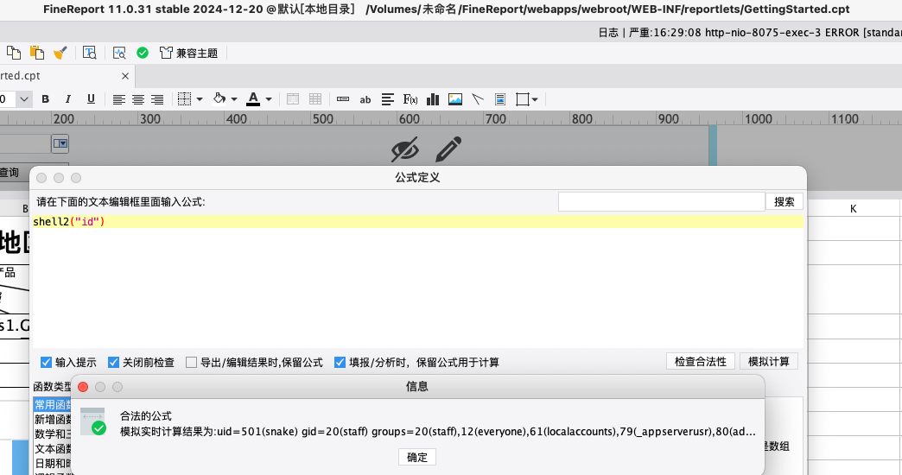Image resolution: width=902 pixels, height=475 pixels.
Task: Click the 日志 error message in status bar
Action: [750, 33]
